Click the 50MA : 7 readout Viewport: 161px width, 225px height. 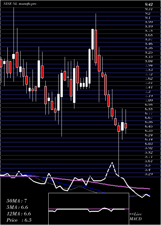pyautogui.click(x=17, y=201)
